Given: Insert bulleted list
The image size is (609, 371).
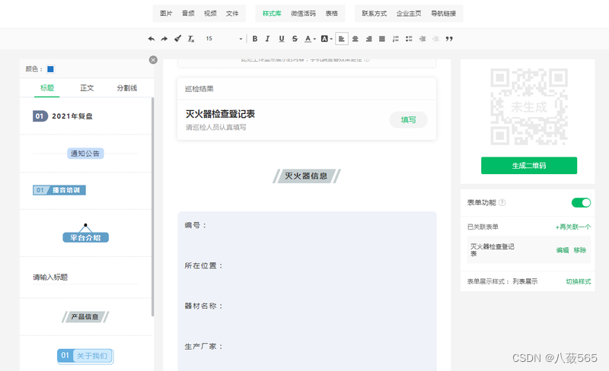Looking at the screenshot, I should (x=409, y=39).
